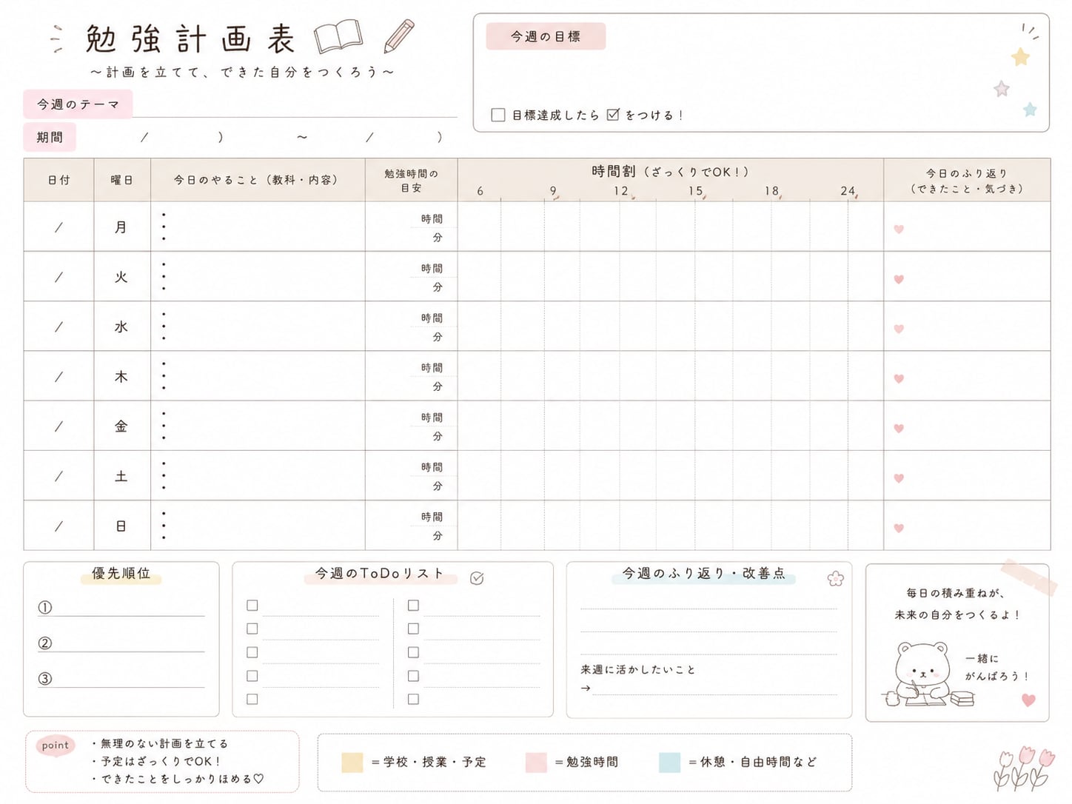Click the 水 day cell
The height and width of the screenshot is (804, 1072).
coord(122,326)
